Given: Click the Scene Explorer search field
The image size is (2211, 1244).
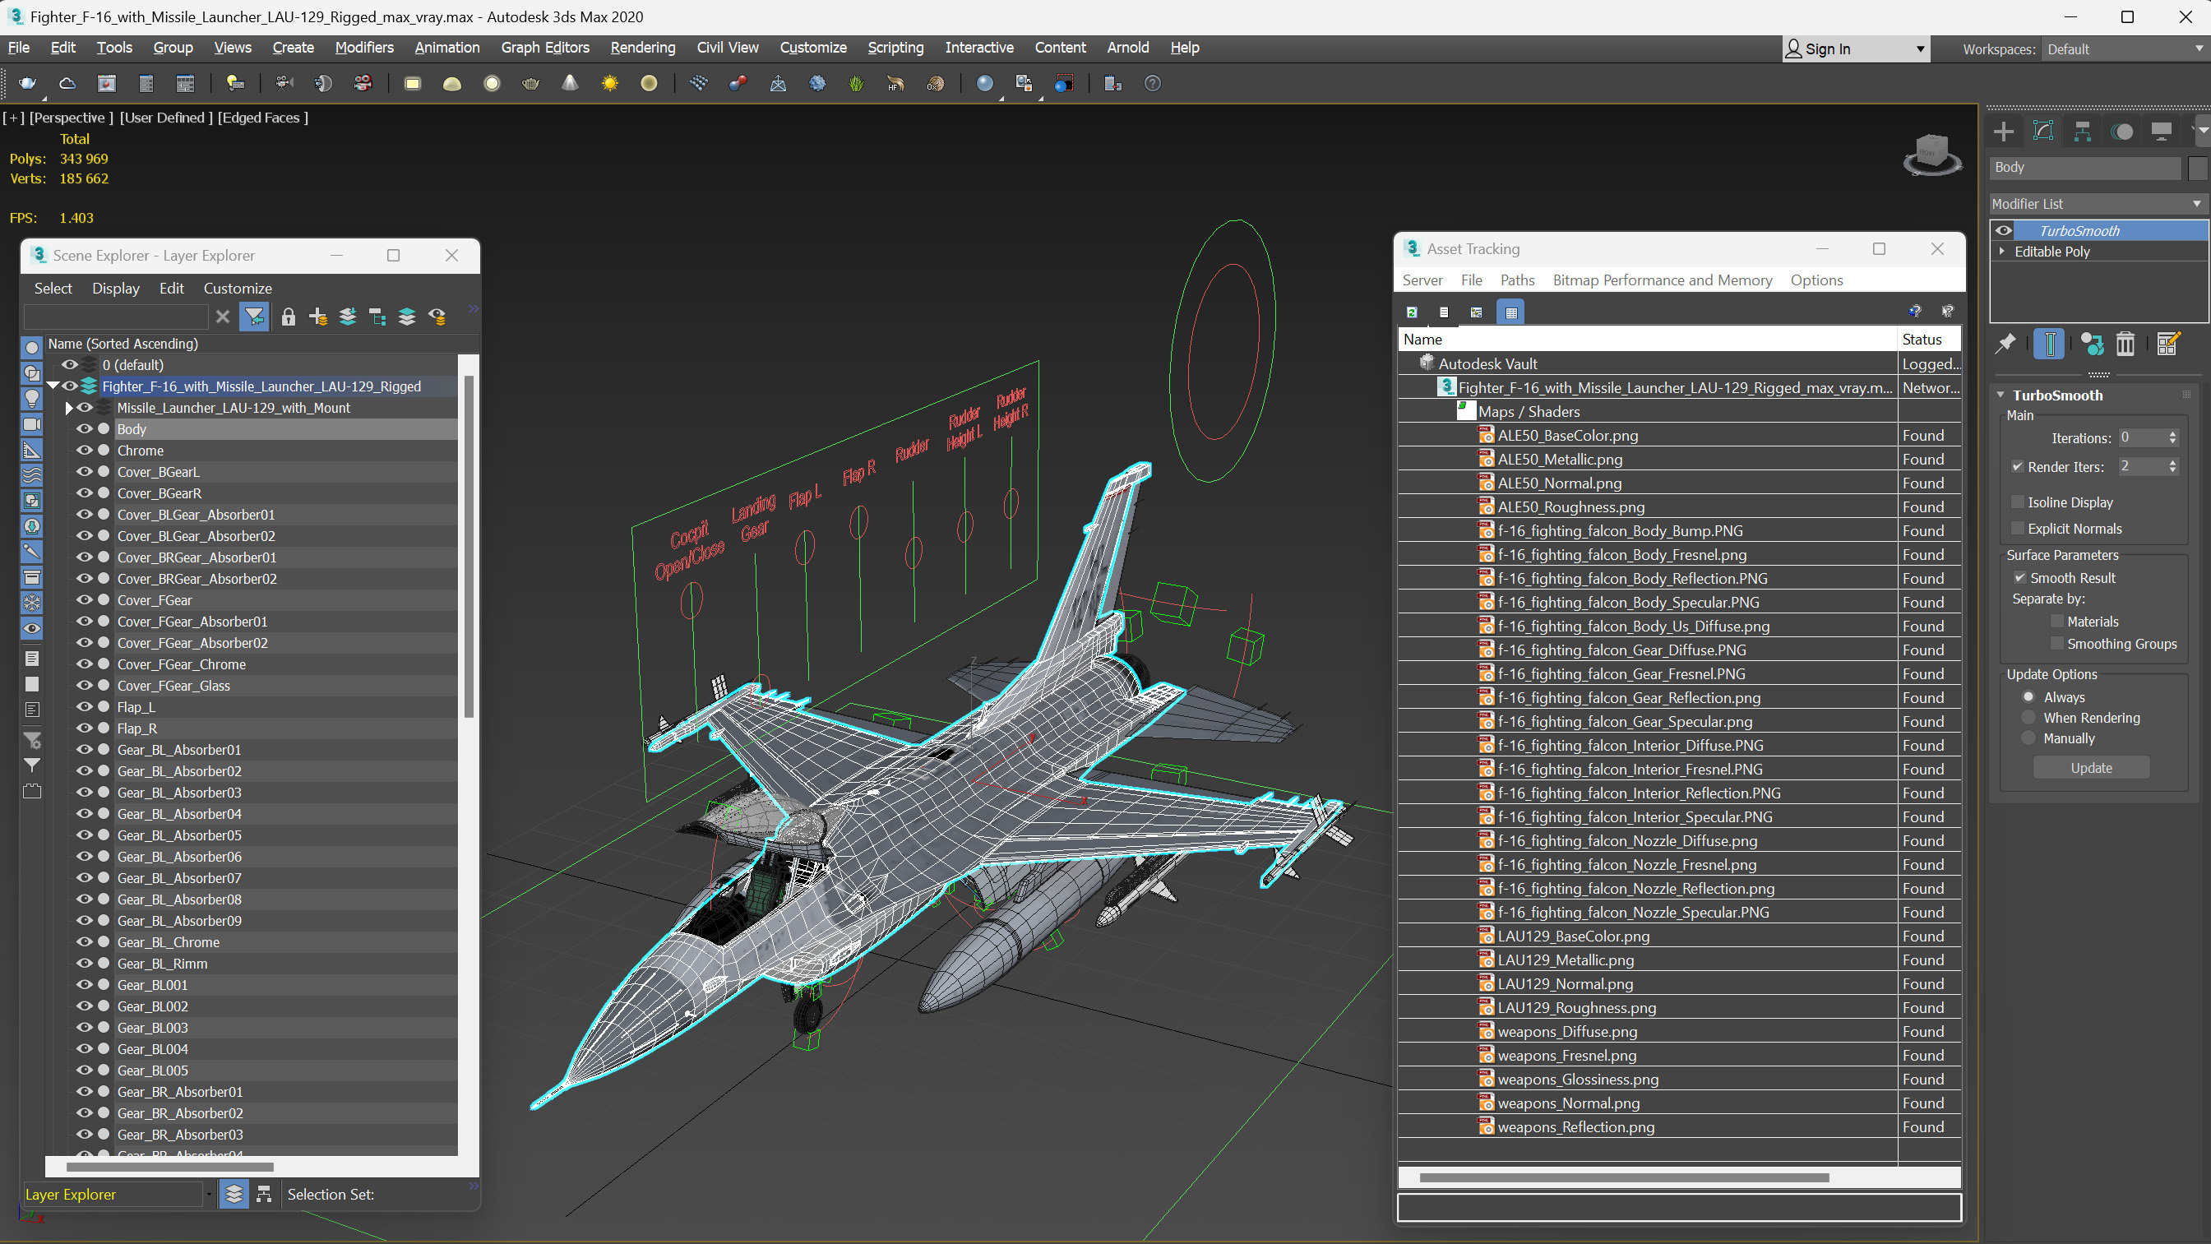Looking at the screenshot, I should tap(117, 317).
